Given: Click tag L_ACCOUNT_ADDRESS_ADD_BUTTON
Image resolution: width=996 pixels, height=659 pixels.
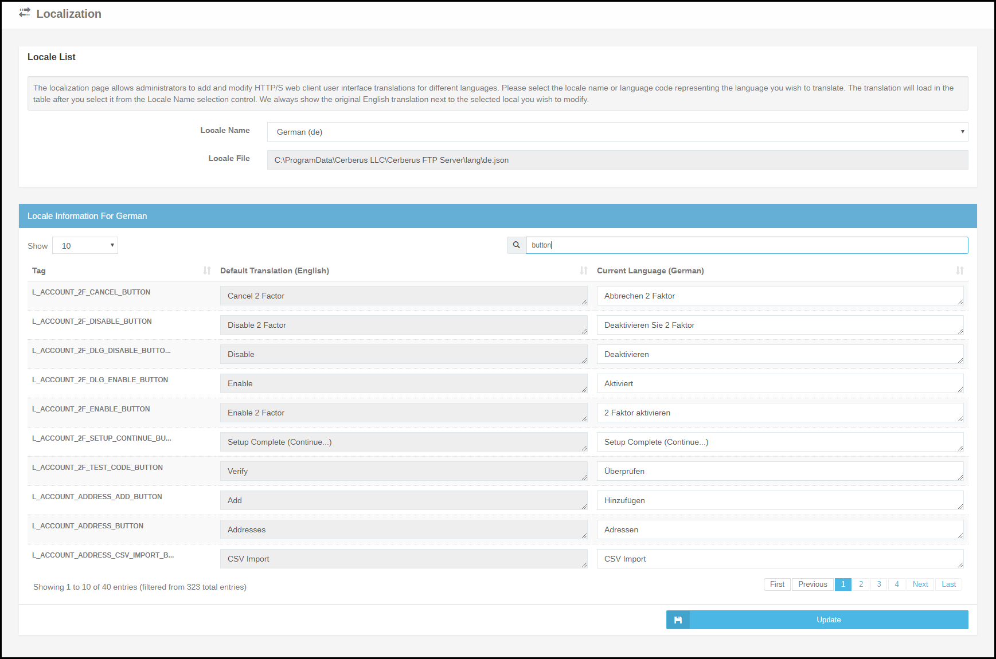Looking at the screenshot, I should [x=97, y=497].
